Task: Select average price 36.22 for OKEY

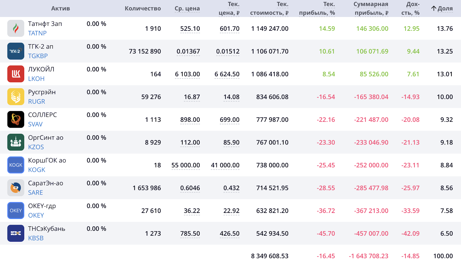Action: 192,211
